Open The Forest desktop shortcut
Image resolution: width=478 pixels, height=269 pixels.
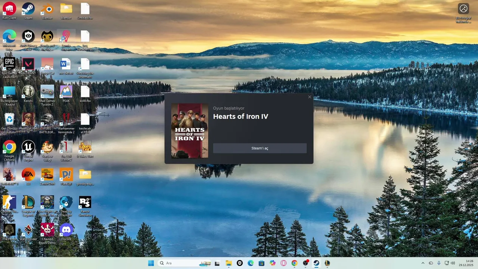pos(9,232)
